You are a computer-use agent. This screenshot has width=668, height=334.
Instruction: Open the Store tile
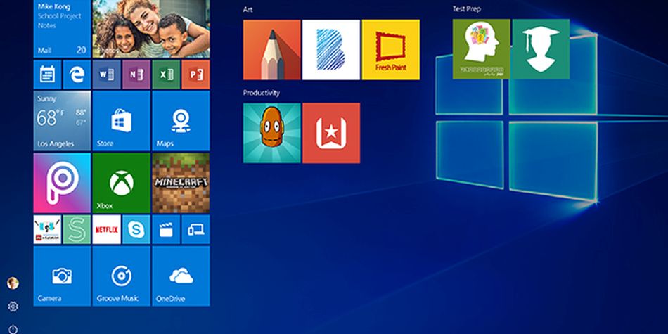coord(122,121)
